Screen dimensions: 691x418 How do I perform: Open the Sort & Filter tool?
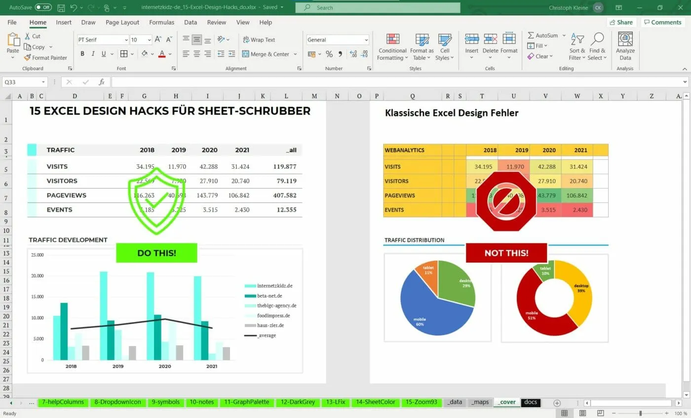coord(576,46)
